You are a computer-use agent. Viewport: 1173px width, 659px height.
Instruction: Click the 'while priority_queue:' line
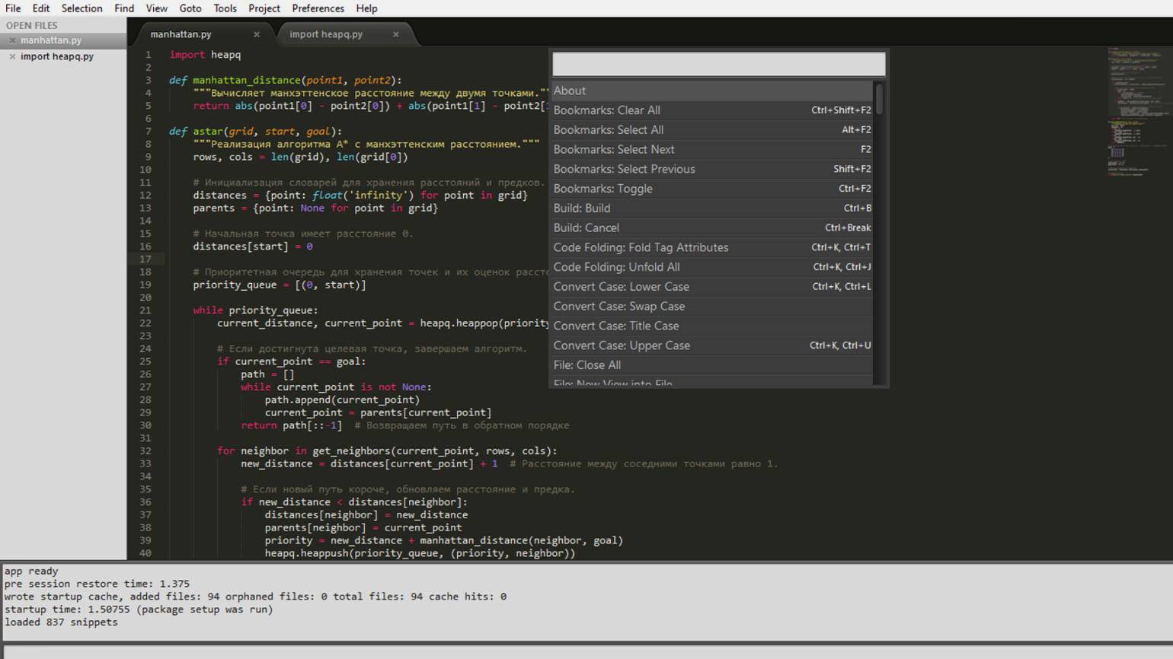pos(255,310)
